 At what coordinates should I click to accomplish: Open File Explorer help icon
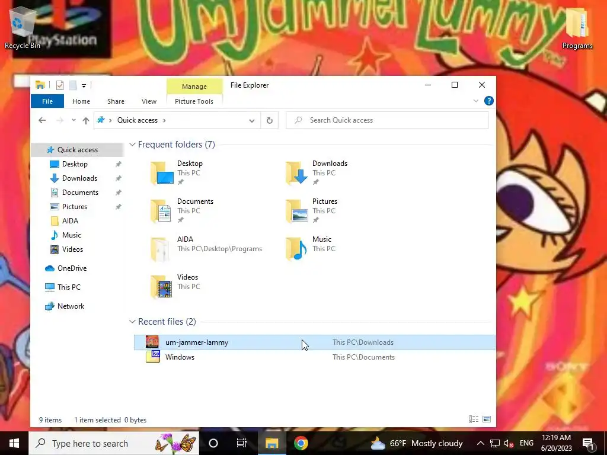click(x=488, y=101)
